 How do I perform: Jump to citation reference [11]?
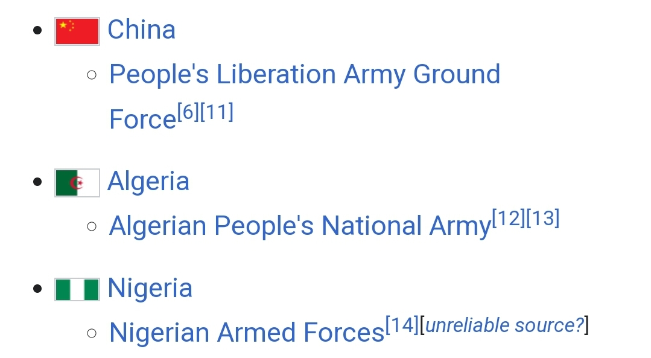coord(217,112)
